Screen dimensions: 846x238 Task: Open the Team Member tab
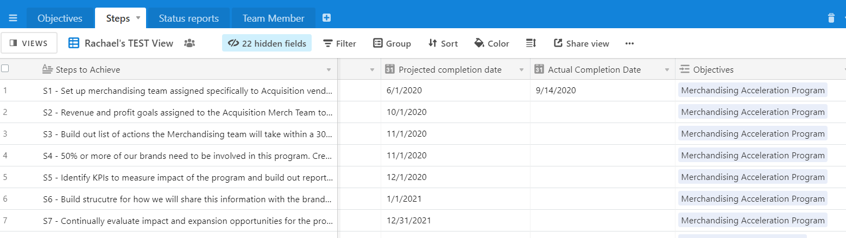[273, 18]
